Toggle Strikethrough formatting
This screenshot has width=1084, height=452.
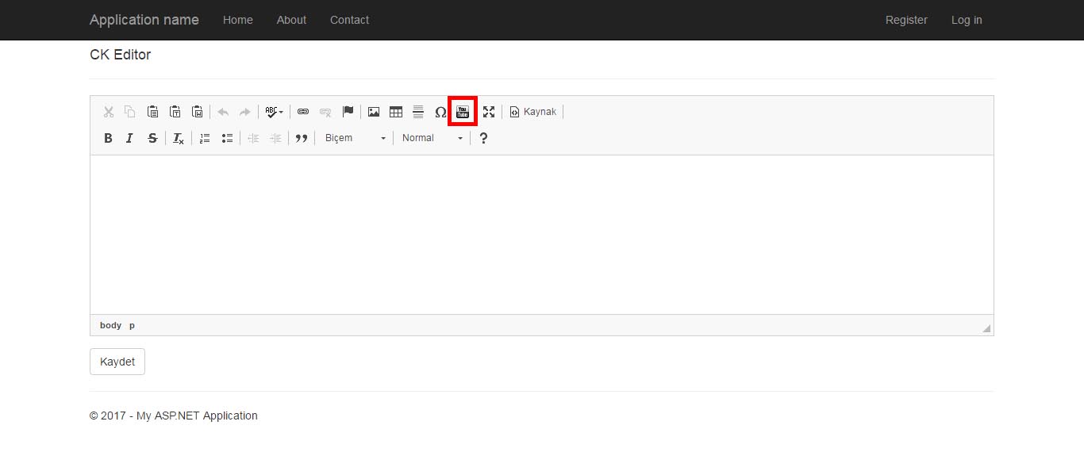(x=152, y=138)
